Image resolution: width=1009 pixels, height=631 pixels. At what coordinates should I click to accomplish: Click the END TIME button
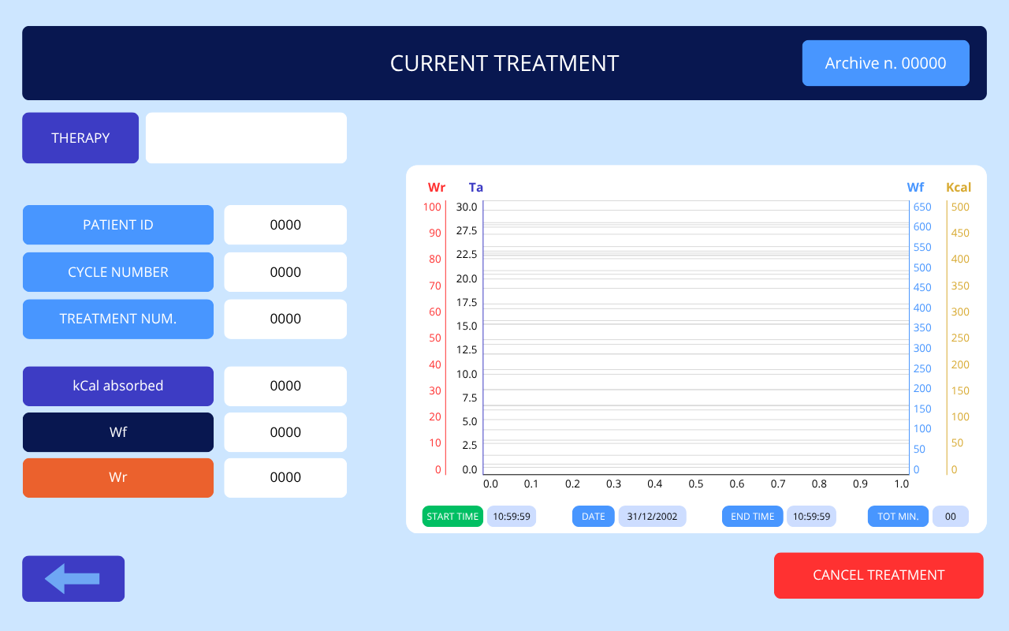[752, 517]
